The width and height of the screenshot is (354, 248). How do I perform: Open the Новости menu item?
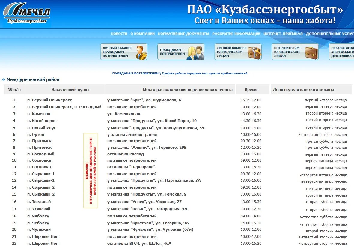(119, 34)
